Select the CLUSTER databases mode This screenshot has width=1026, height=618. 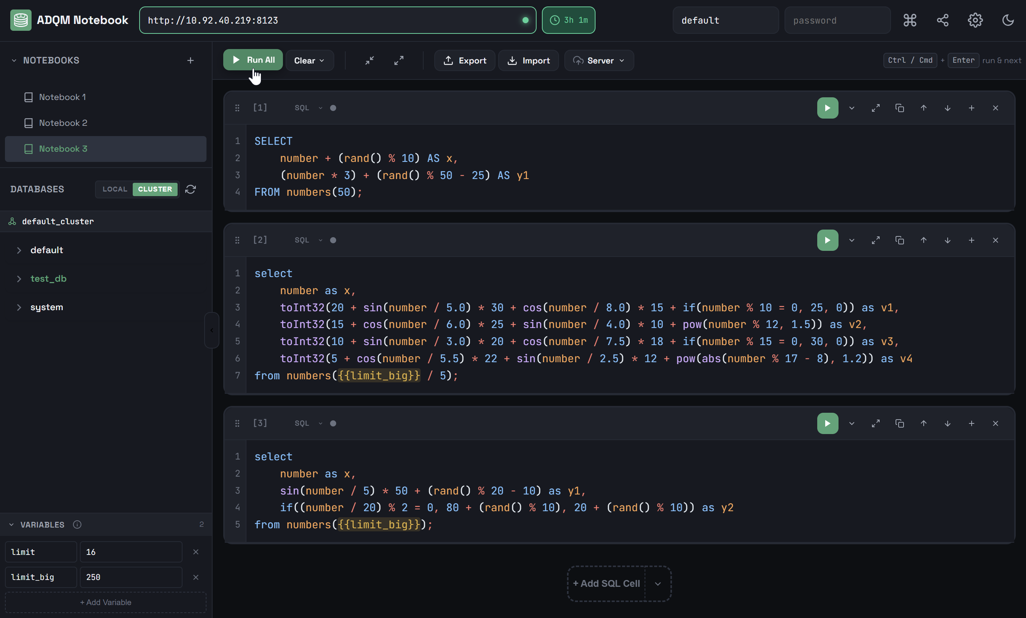155,189
